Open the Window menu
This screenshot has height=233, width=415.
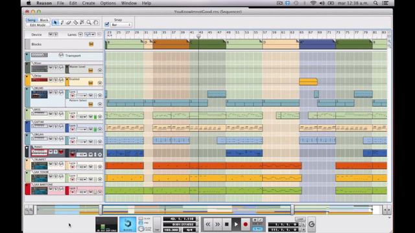(x=128, y=3)
